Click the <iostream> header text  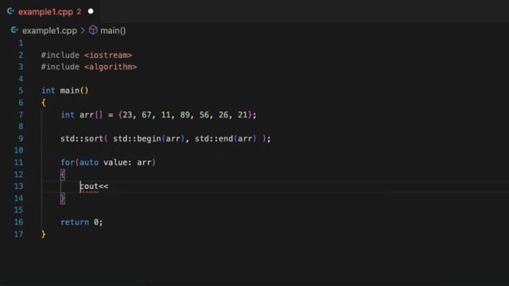click(x=108, y=55)
